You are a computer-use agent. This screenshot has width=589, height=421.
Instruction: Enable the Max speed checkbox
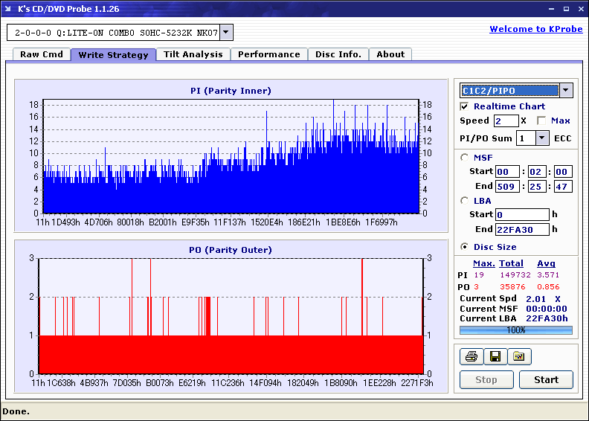click(541, 120)
